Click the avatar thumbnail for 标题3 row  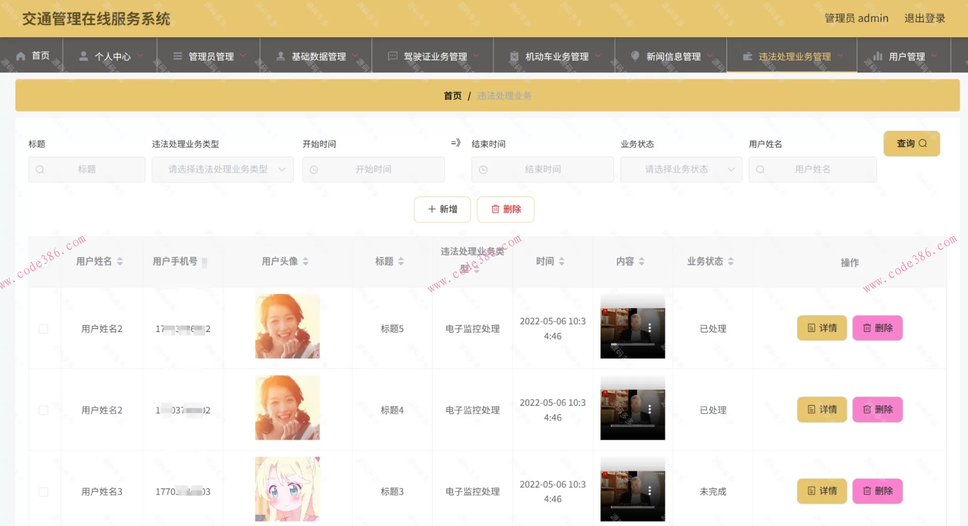point(287,489)
